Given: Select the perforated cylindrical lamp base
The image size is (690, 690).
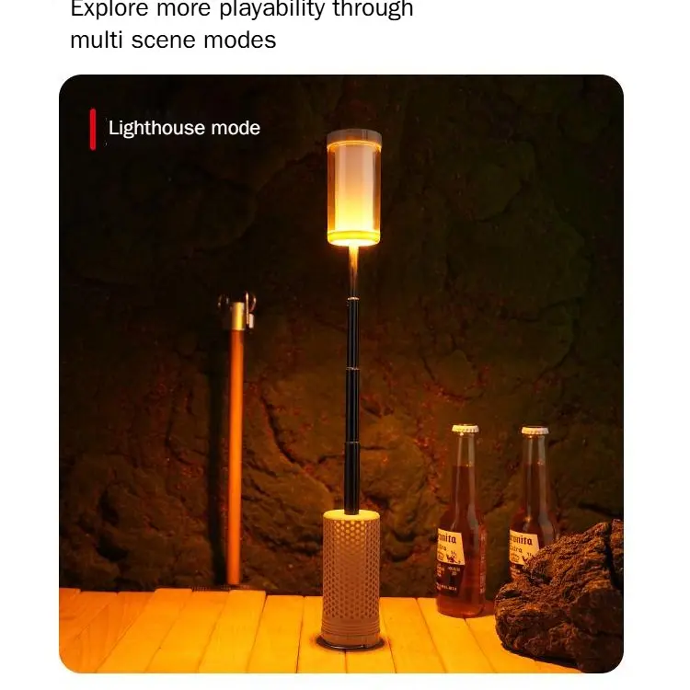Looking at the screenshot, I should click(351, 578).
